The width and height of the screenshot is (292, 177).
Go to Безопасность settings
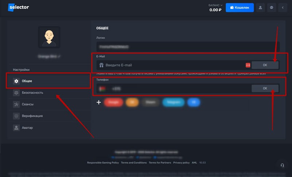pos(32,93)
